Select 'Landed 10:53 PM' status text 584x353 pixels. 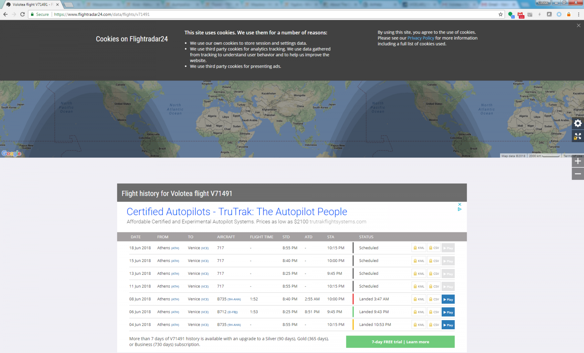coord(375,324)
